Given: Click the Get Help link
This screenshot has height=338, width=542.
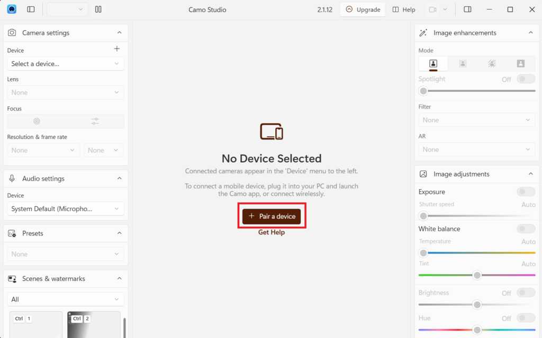Looking at the screenshot, I should (272, 232).
